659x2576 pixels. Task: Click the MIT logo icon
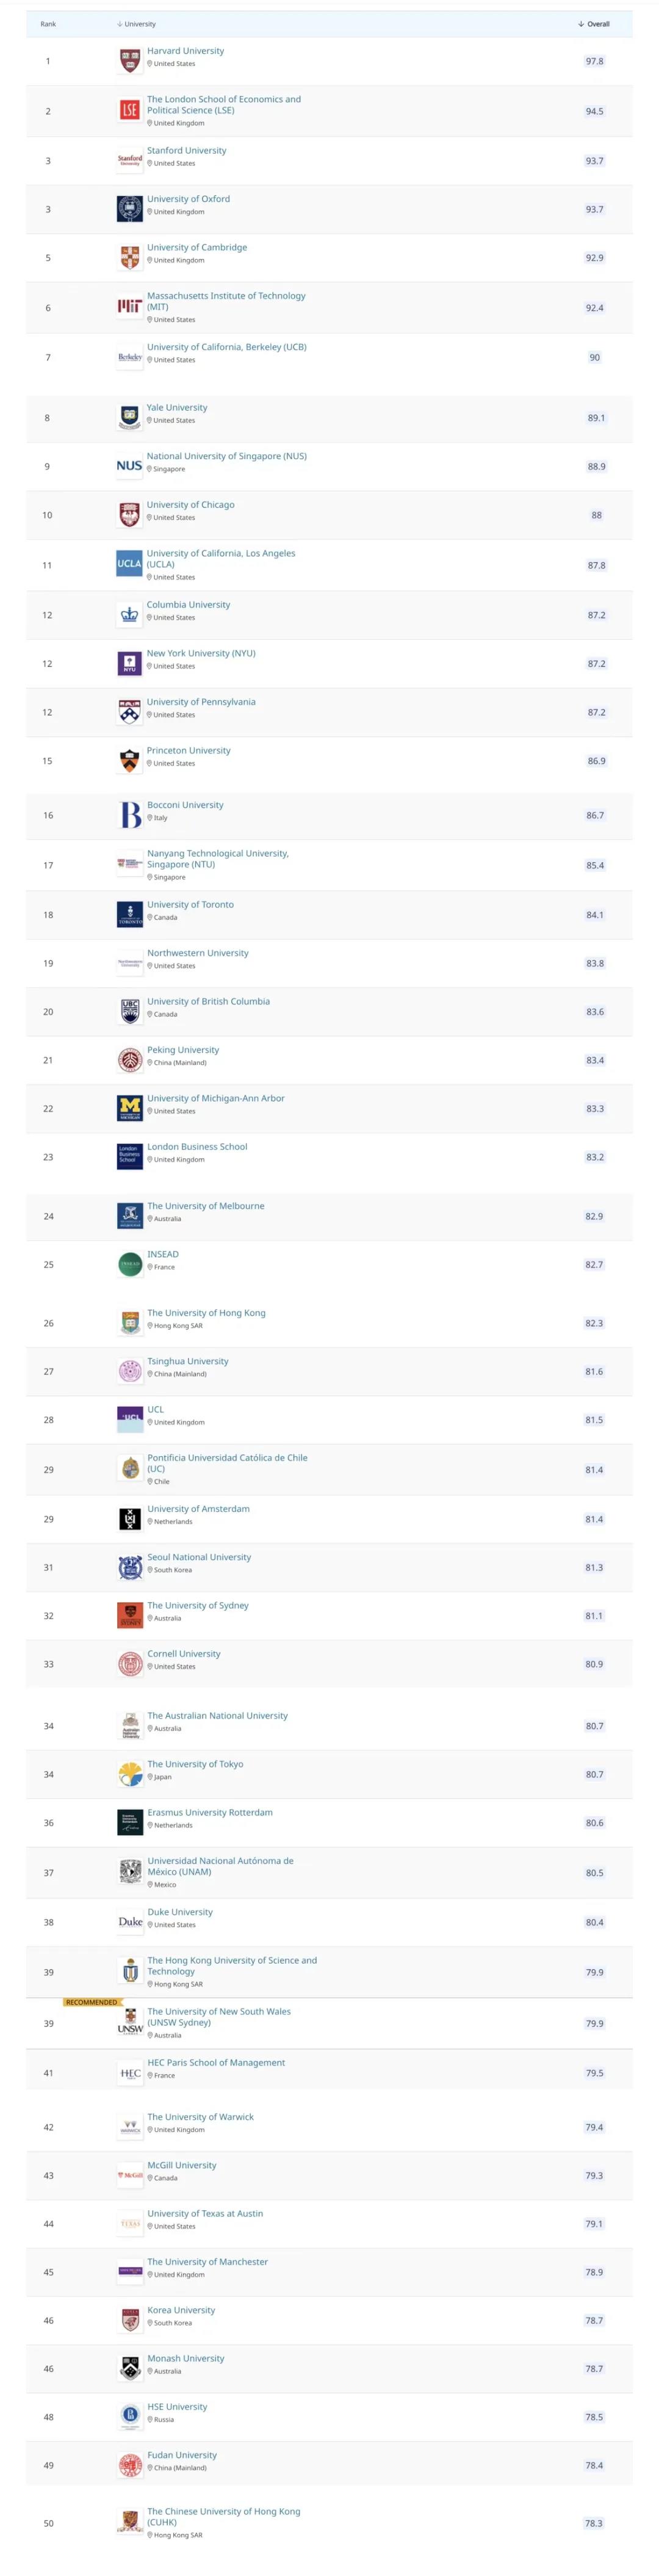[x=130, y=307]
